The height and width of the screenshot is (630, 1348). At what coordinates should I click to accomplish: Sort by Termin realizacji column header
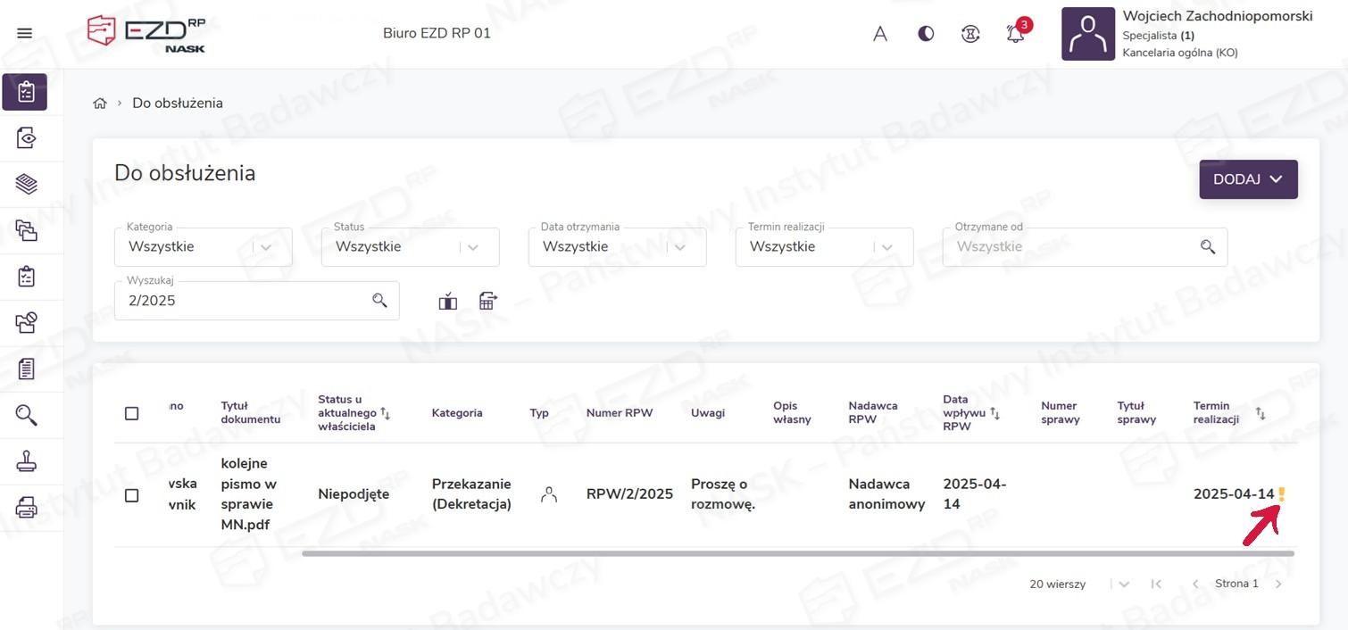pyautogui.click(x=1260, y=413)
